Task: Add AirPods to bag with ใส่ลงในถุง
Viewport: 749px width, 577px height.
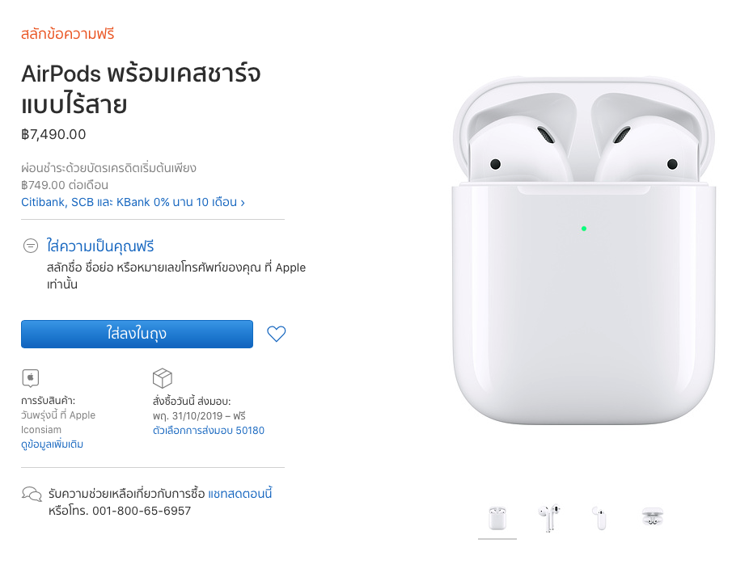Action: pyautogui.click(x=137, y=334)
